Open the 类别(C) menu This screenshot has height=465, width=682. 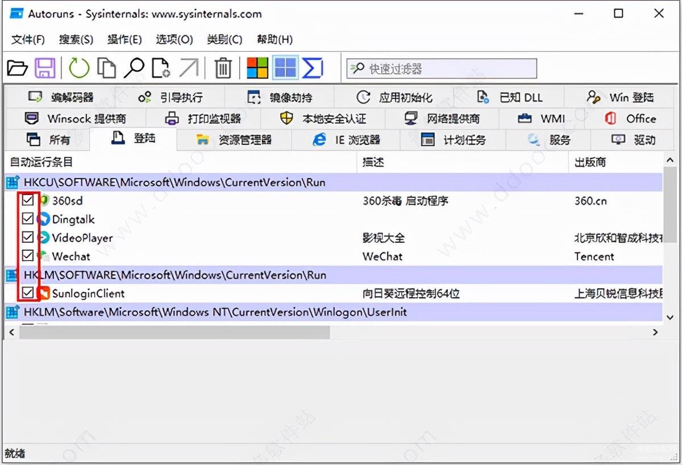click(224, 39)
